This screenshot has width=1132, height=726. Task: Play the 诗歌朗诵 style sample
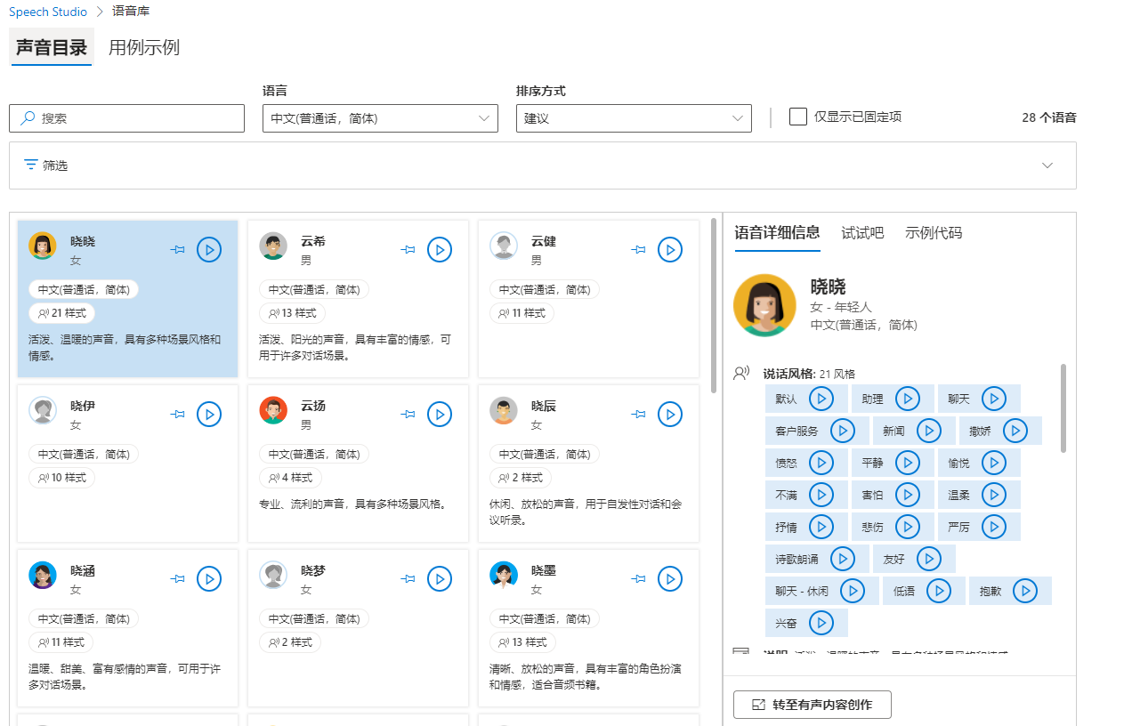[843, 559]
